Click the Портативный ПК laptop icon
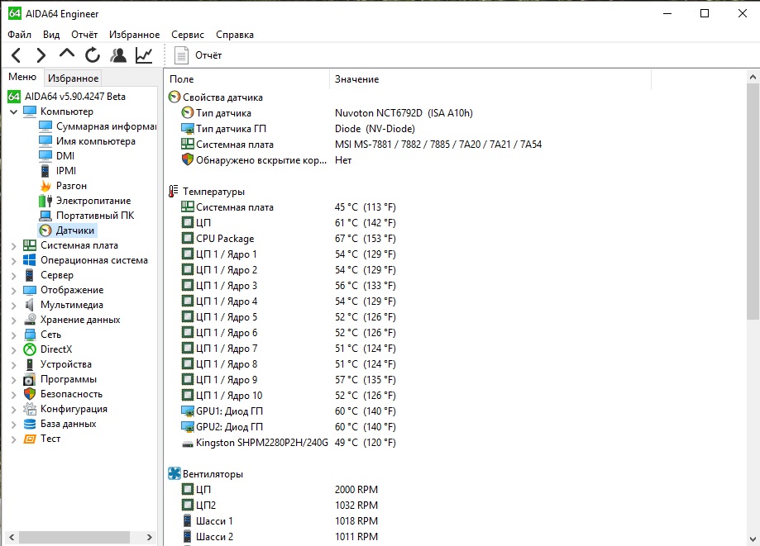760x546 pixels. point(45,216)
